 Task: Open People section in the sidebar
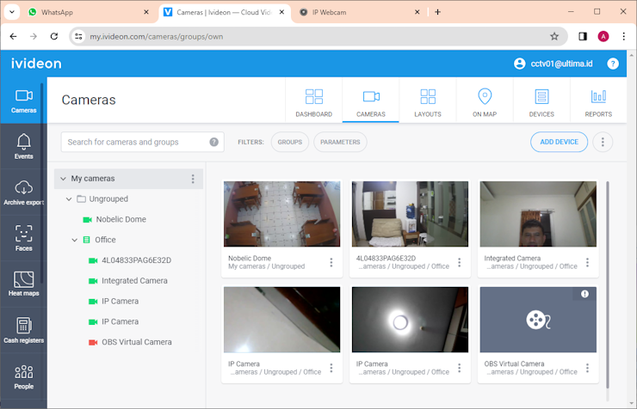tap(23, 376)
